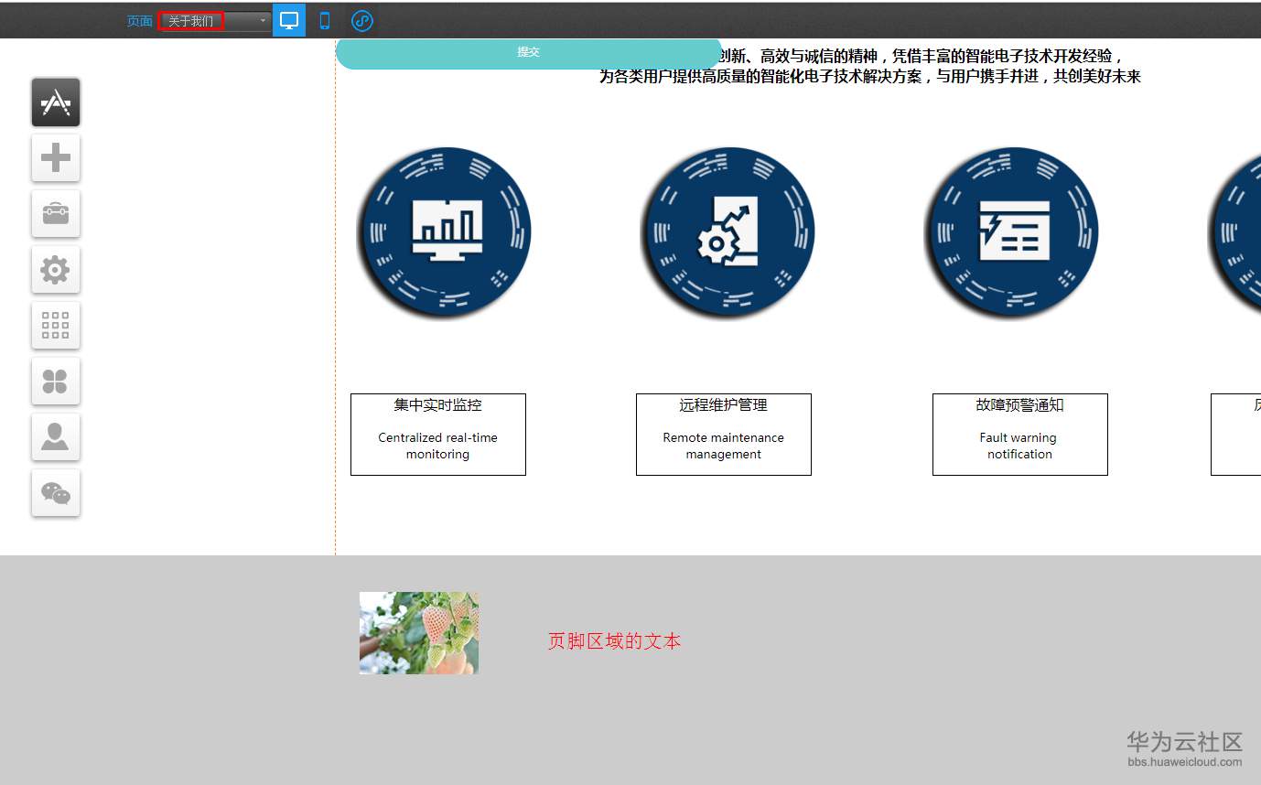
Task: Select the strawberry thumbnail in footer
Action: pos(419,633)
